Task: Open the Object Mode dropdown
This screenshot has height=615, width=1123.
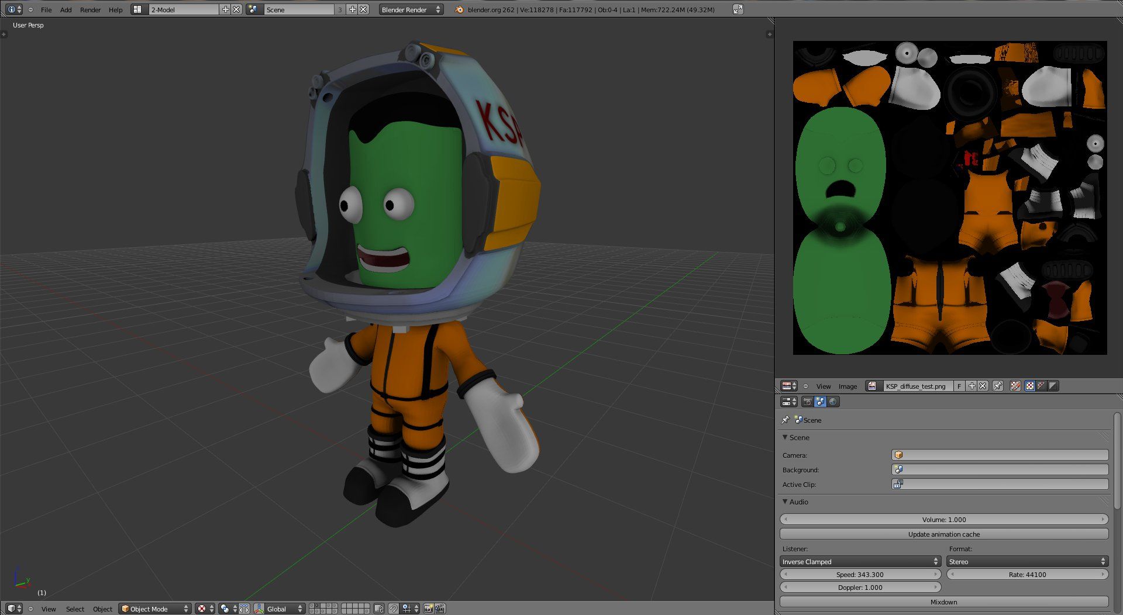Action: point(154,609)
